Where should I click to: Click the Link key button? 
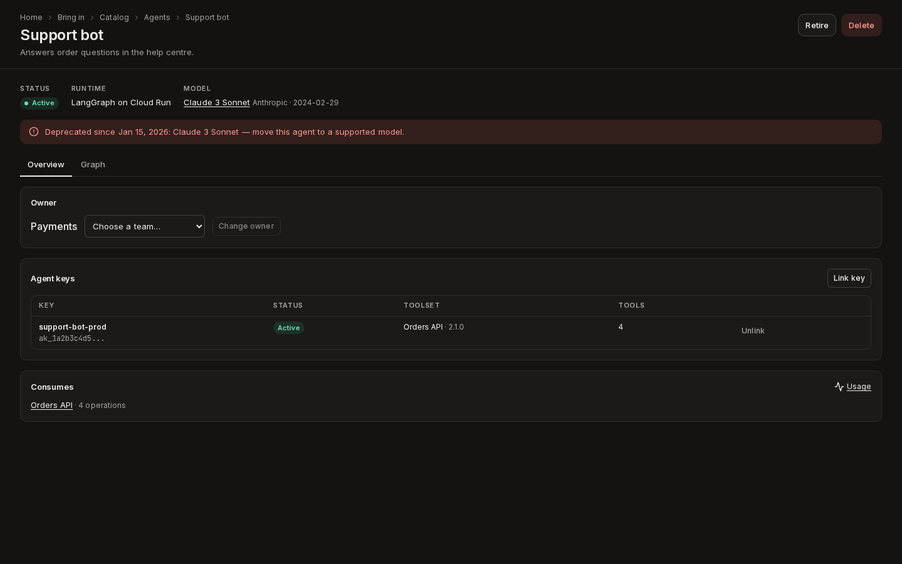tap(849, 278)
